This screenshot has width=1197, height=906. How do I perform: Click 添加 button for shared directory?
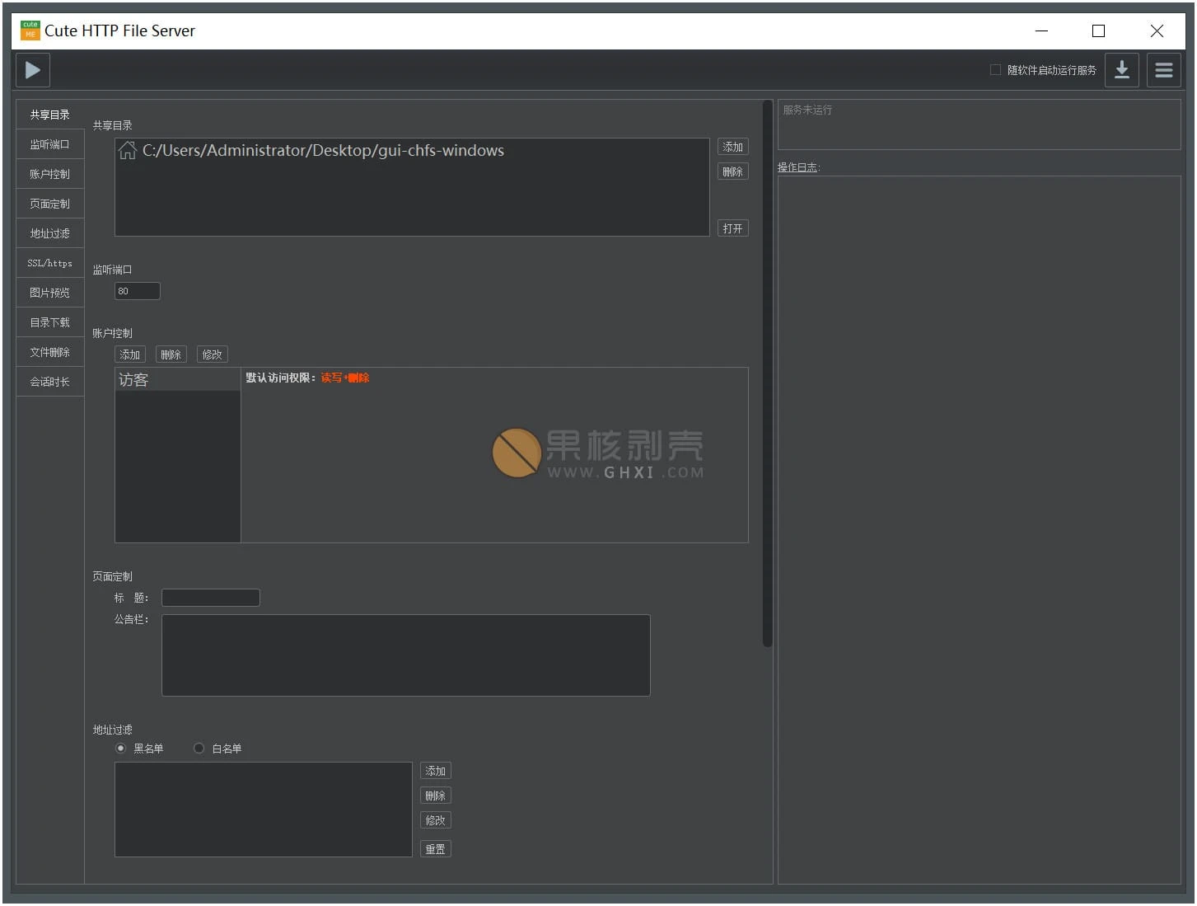[732, 147]
